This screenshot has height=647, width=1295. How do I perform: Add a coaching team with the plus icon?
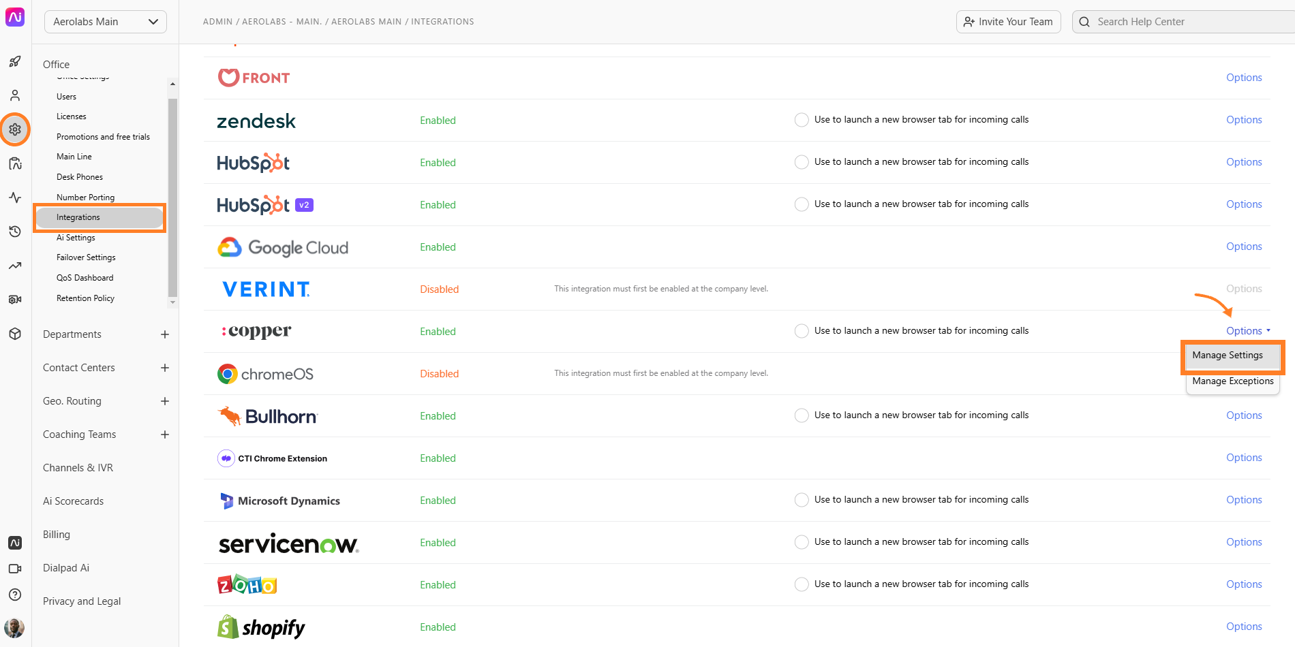click(165, 435)
